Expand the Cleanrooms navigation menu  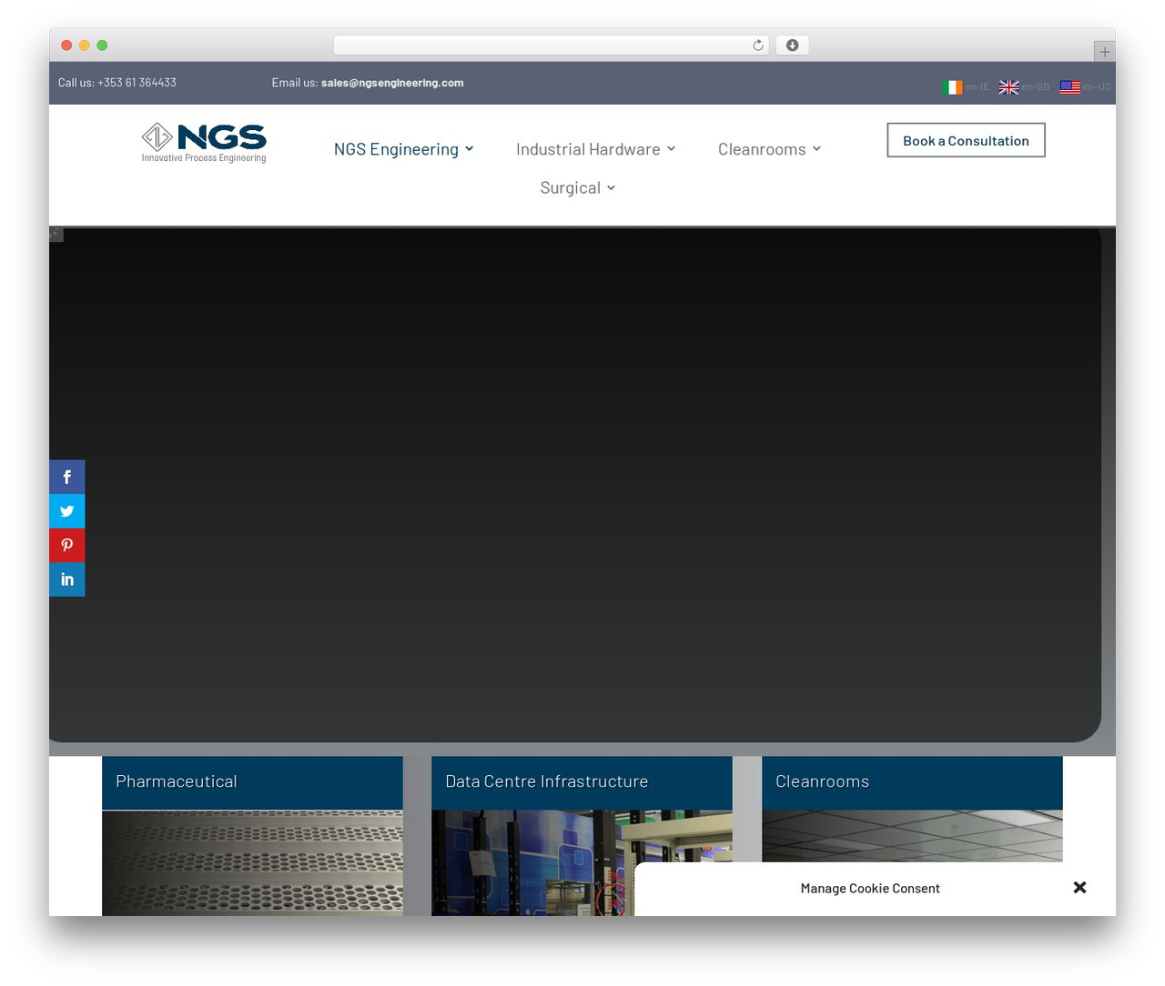(769, 149)
